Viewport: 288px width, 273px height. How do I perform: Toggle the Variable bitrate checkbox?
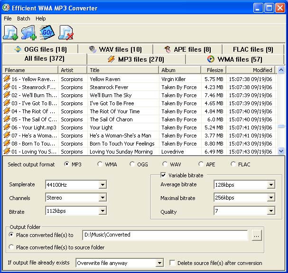coord(163,175)
